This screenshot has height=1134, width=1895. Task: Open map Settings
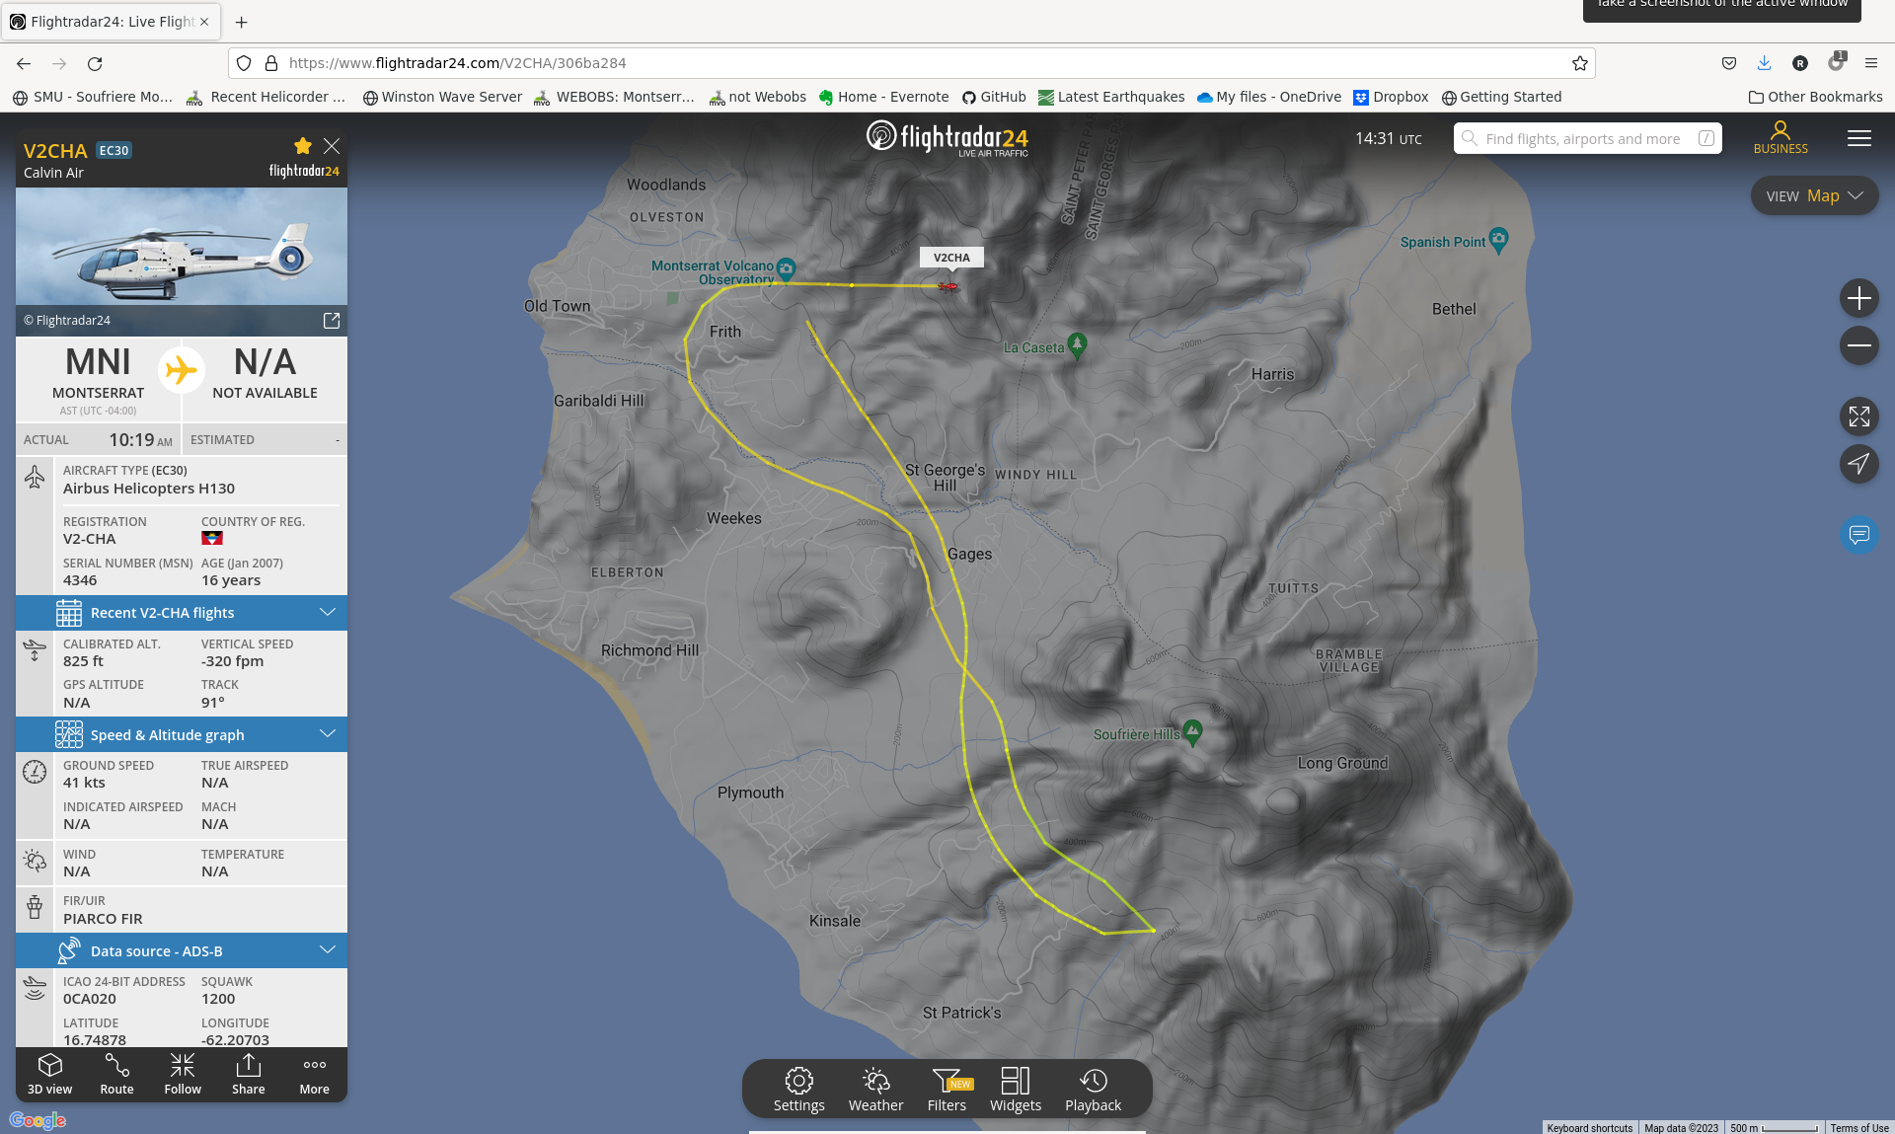pos(799,1090)
